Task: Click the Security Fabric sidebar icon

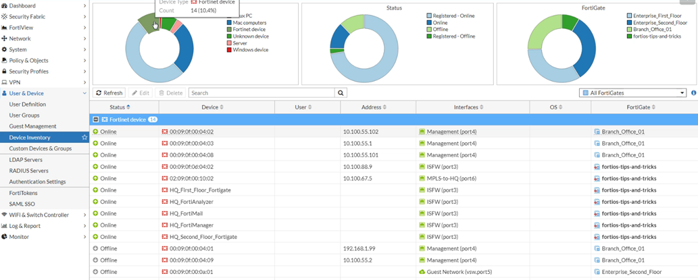Action: point(5,16)
